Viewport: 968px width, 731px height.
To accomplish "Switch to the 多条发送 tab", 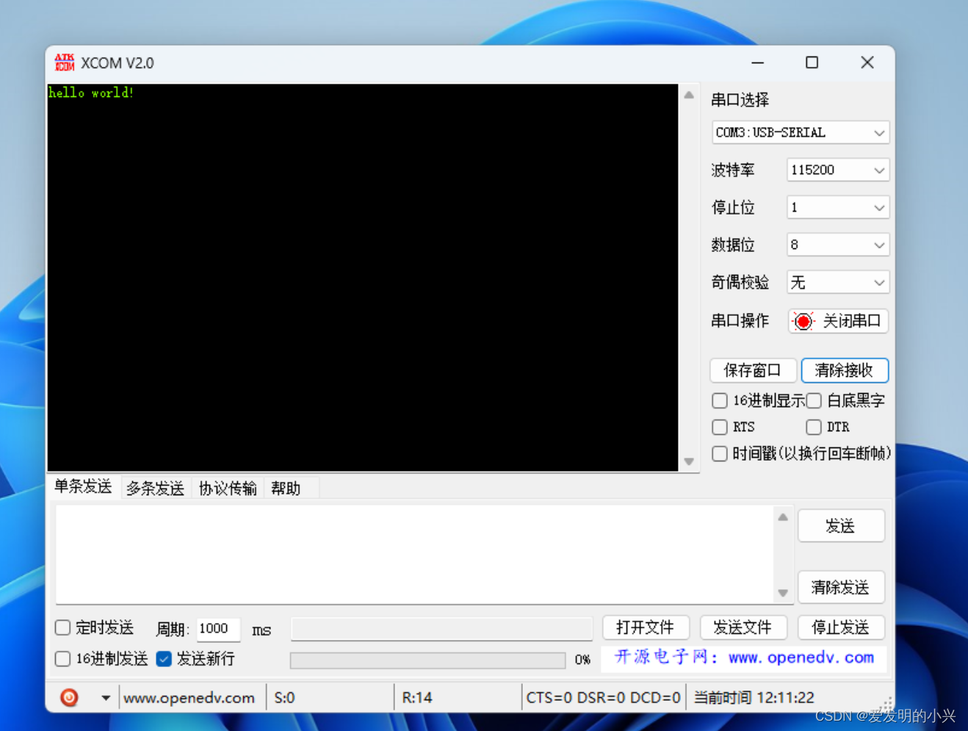I will (155, 489).
